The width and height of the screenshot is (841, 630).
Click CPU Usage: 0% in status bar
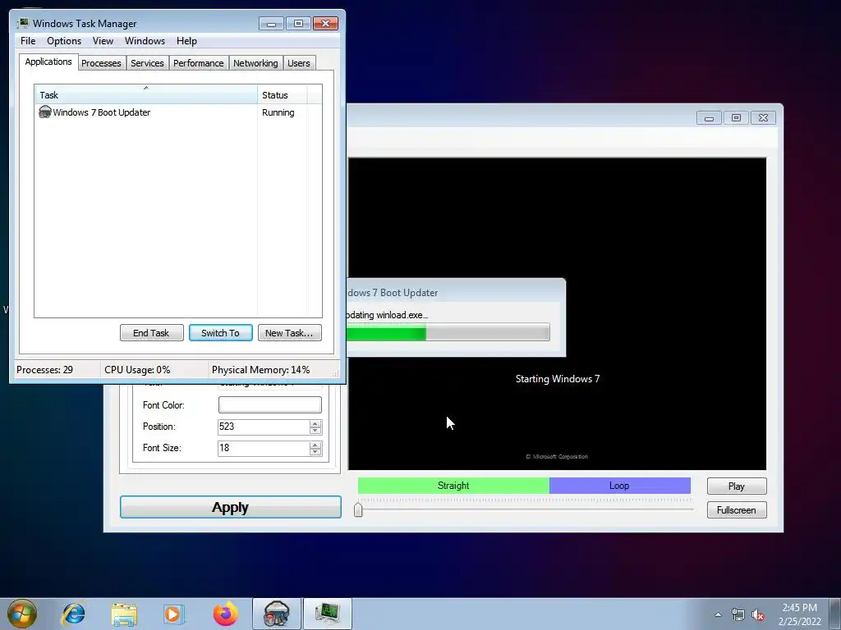click(x=137, y=370)
